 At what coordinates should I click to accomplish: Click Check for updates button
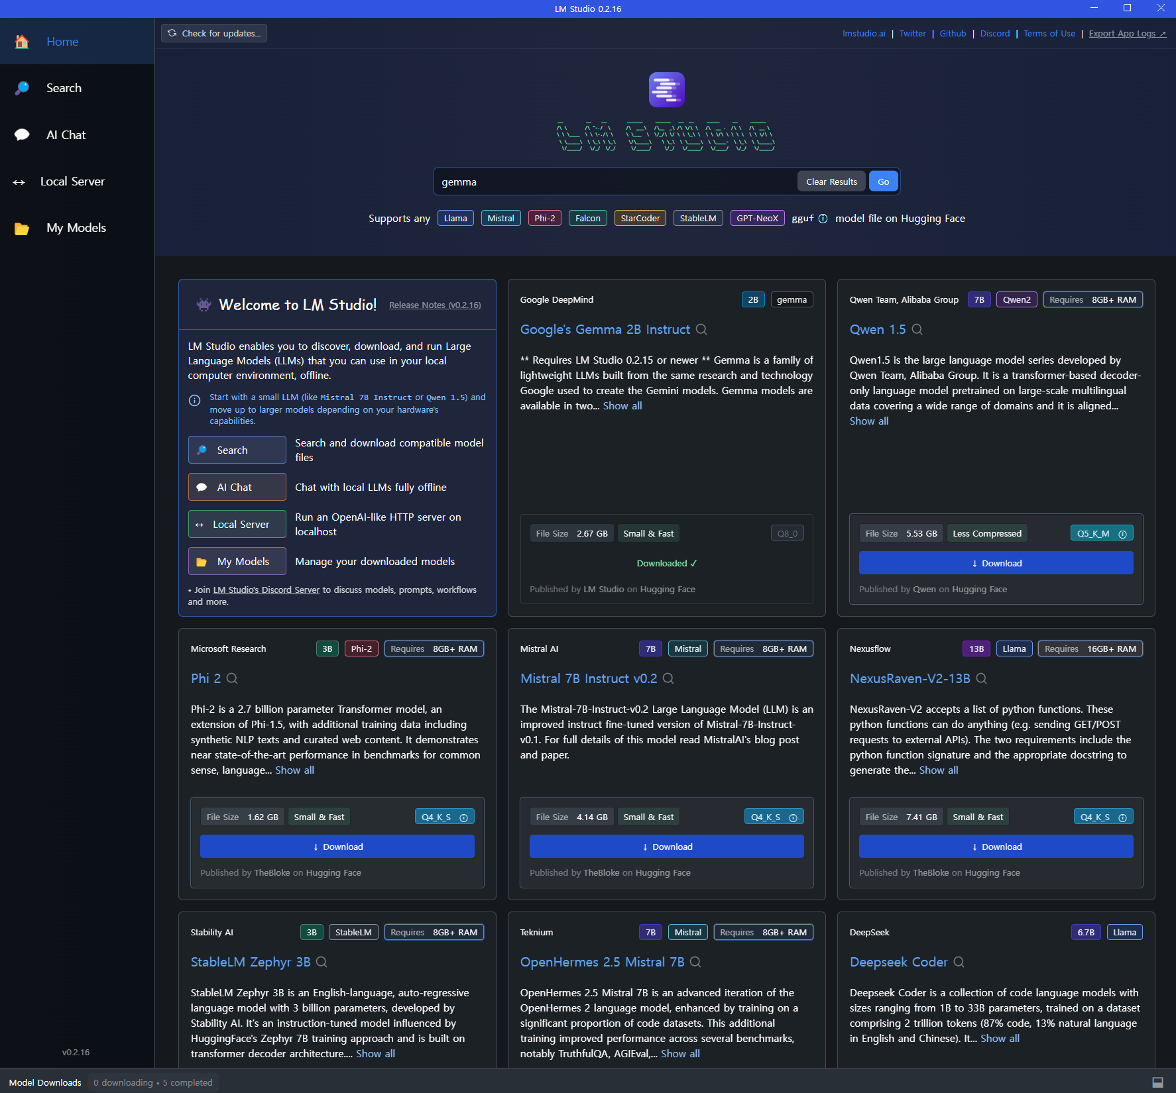click(214, 33)
